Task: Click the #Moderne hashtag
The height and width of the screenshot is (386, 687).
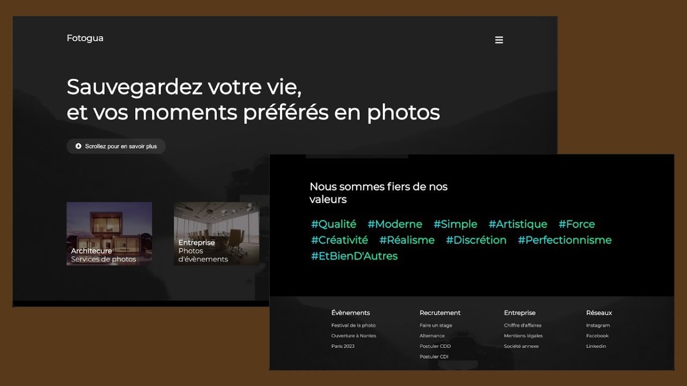Action: [395, 224]
